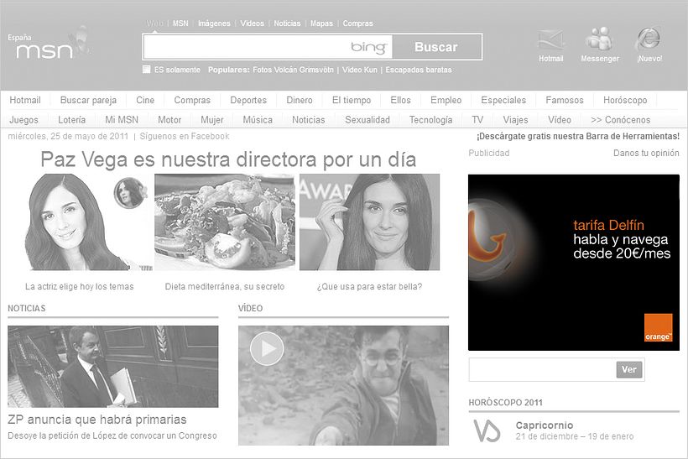Toggle the ES solamente checkbox
Viewport: 688px width, 459px height.
147,70
